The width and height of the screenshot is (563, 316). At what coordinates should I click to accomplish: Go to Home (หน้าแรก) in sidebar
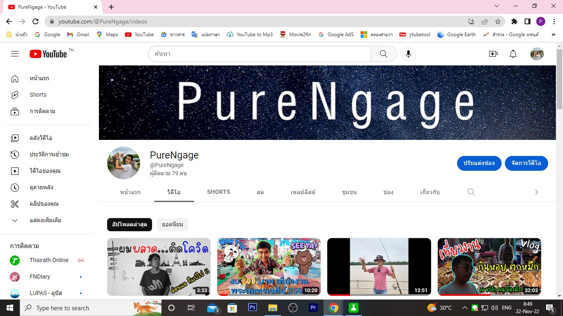point(49,78)
